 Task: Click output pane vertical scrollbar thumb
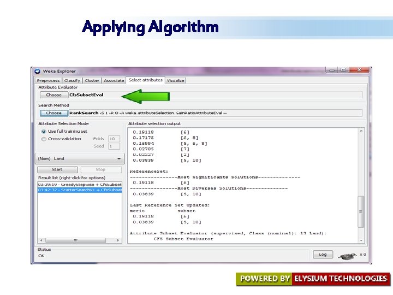point(361,212)
